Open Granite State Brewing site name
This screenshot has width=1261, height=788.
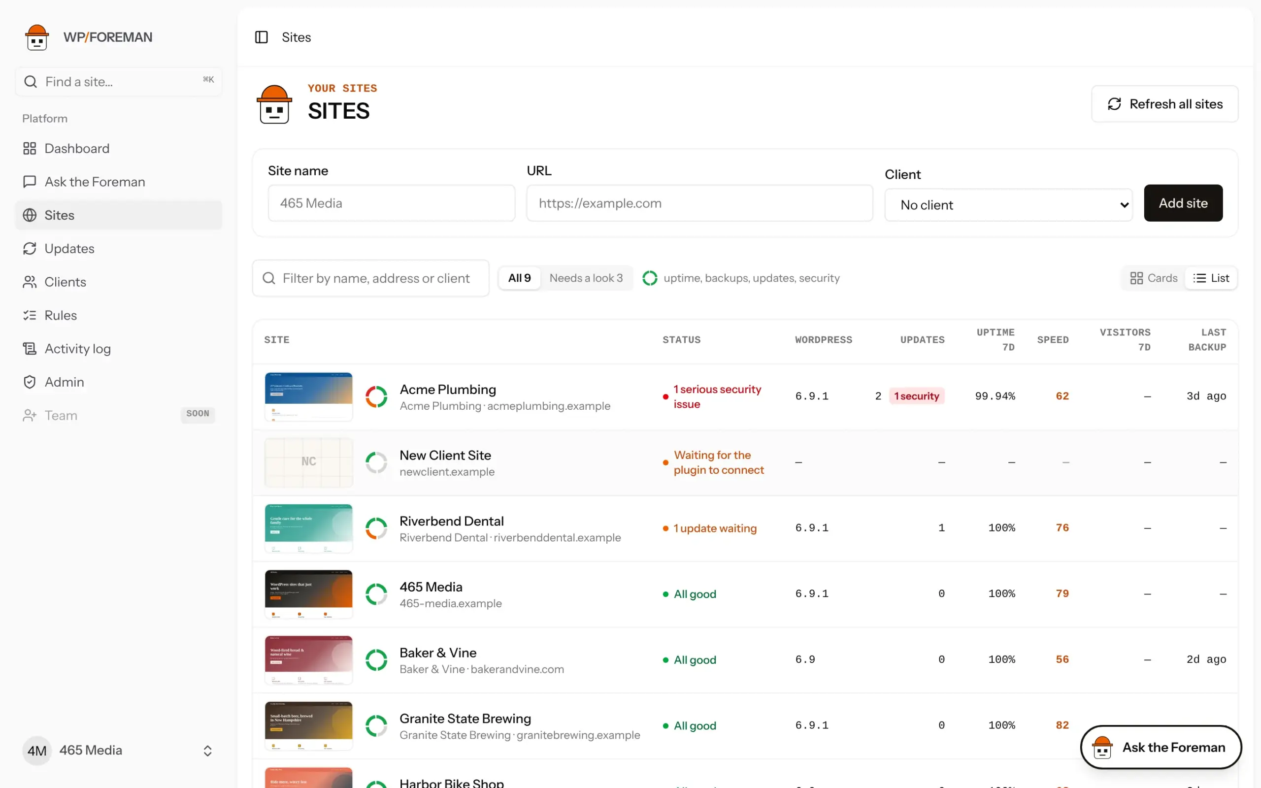465,719
